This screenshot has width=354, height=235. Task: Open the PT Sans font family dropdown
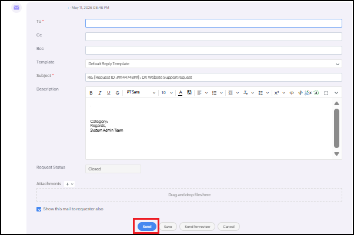pyautogui.click(x=141, y=92)
